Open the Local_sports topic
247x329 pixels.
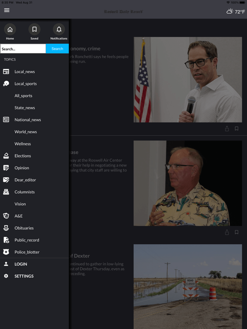[x=26, y=84]
